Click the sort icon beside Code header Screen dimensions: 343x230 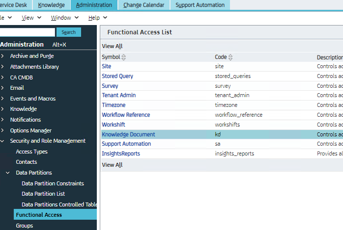point(230,57)
